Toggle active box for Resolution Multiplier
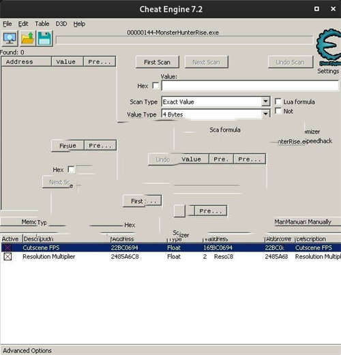Viewport: 341px width, 355px height. (8, 257)
